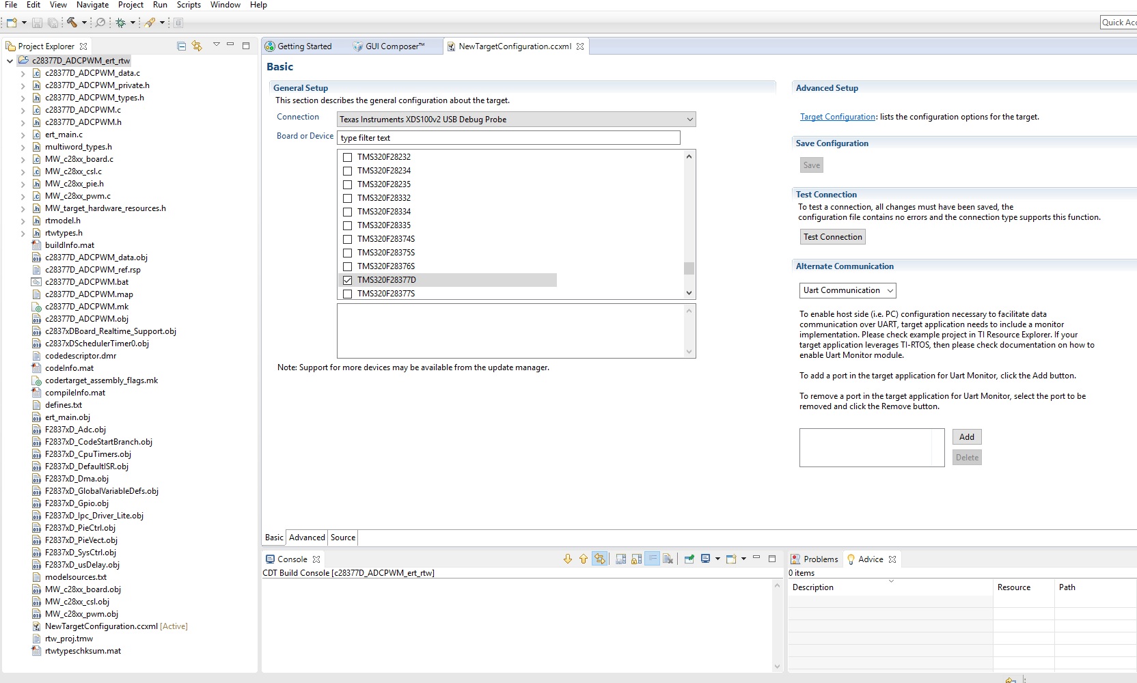Click the Board or Device filter field
This screenshot has width=1137, height=683.
(508, 137)
